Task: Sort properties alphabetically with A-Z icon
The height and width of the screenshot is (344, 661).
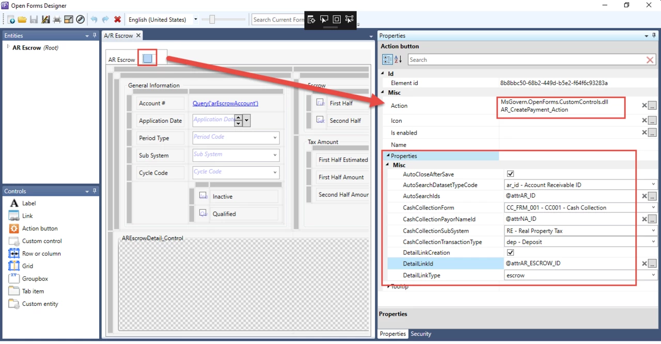Action: pyautogui.click(x=398, y=60)
